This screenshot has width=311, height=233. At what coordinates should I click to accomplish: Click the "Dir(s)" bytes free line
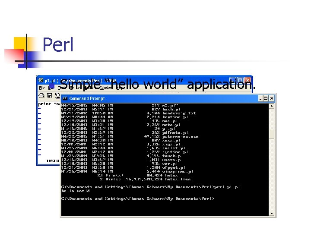[145, 179]
